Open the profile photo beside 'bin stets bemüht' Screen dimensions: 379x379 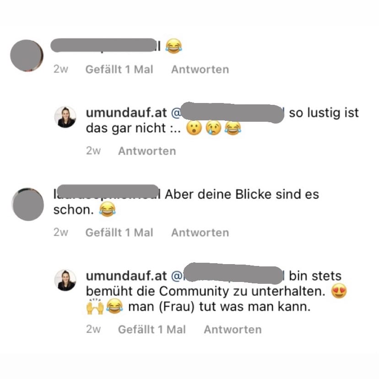click(65, 280)
